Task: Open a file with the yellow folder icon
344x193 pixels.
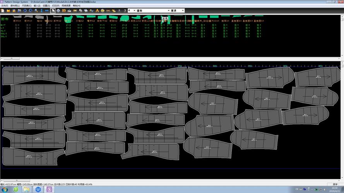Action: point(9,10)
